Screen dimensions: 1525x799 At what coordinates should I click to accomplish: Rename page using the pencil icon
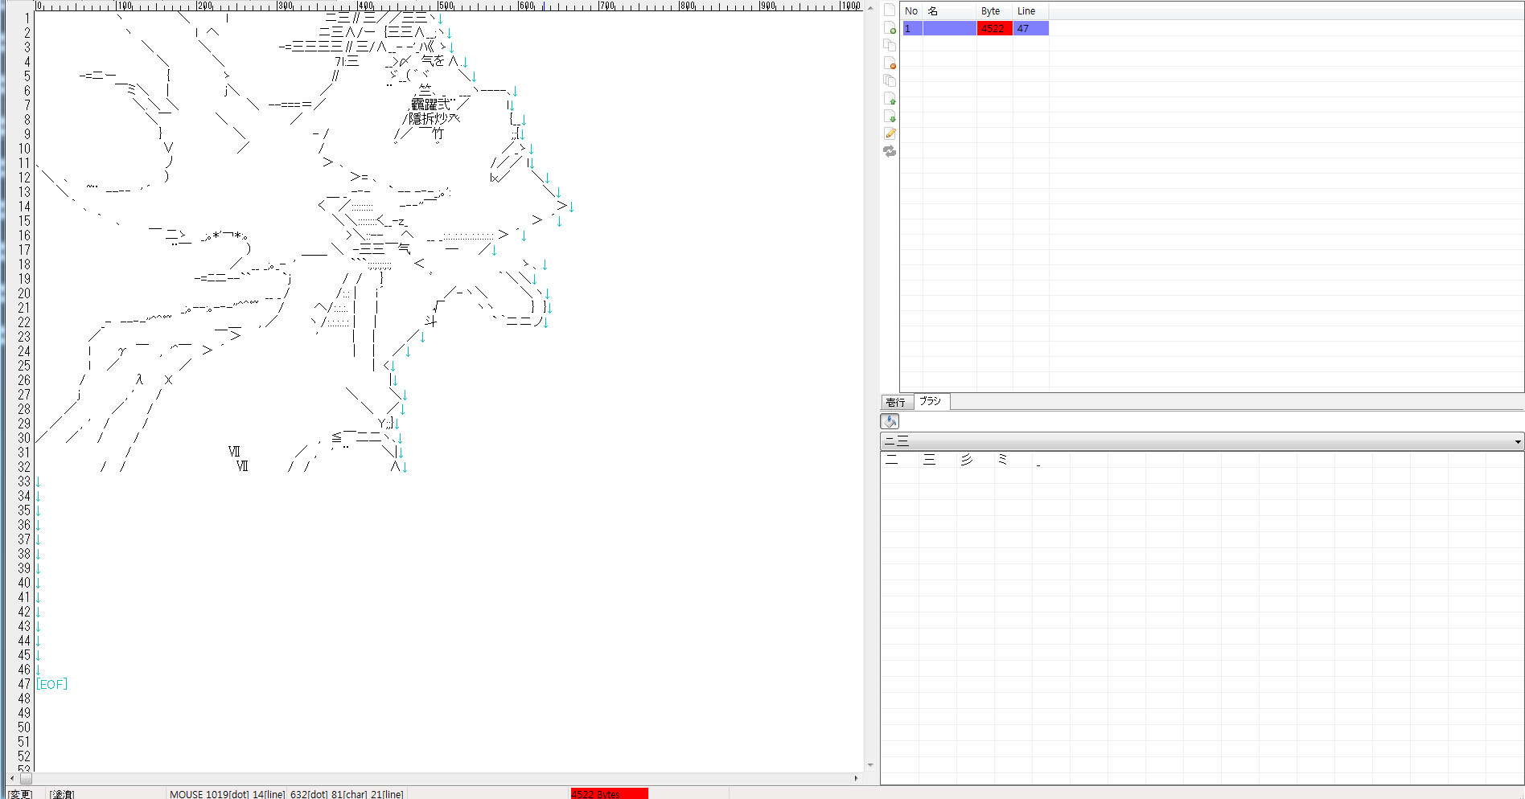coord(890,133)
